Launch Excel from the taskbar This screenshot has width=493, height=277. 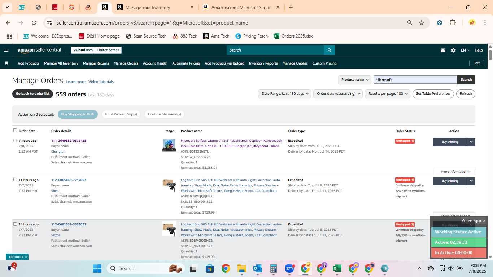coord(337,268)
